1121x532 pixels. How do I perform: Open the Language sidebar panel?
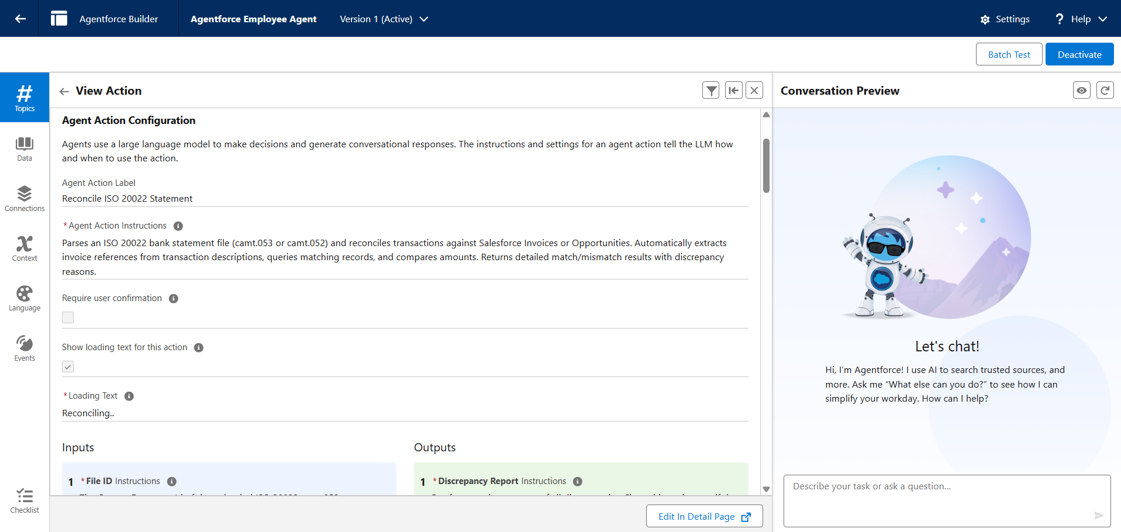pyautogui.click(x=25, y=299)
